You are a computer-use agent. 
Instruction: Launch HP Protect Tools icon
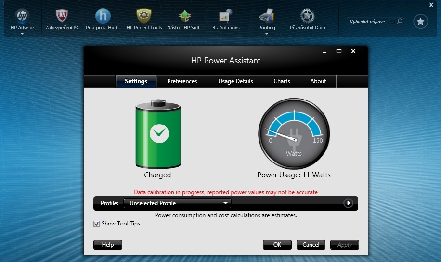point(144,16)
